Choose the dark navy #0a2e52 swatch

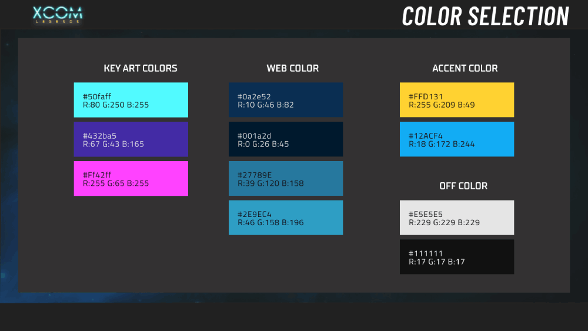(x=286, y=100)
